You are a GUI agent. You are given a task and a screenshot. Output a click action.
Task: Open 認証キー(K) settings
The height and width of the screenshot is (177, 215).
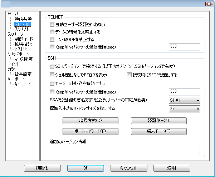coord(153,121)
